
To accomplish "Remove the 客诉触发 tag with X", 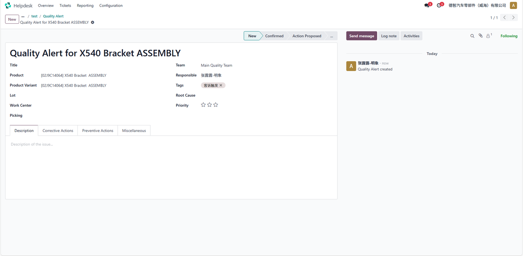I will click(221, 85).
